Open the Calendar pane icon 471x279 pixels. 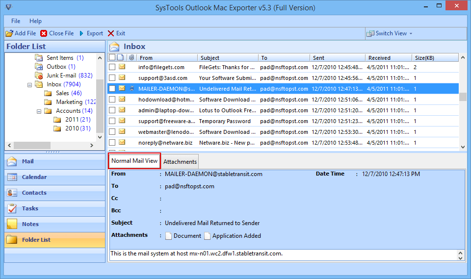12,177
